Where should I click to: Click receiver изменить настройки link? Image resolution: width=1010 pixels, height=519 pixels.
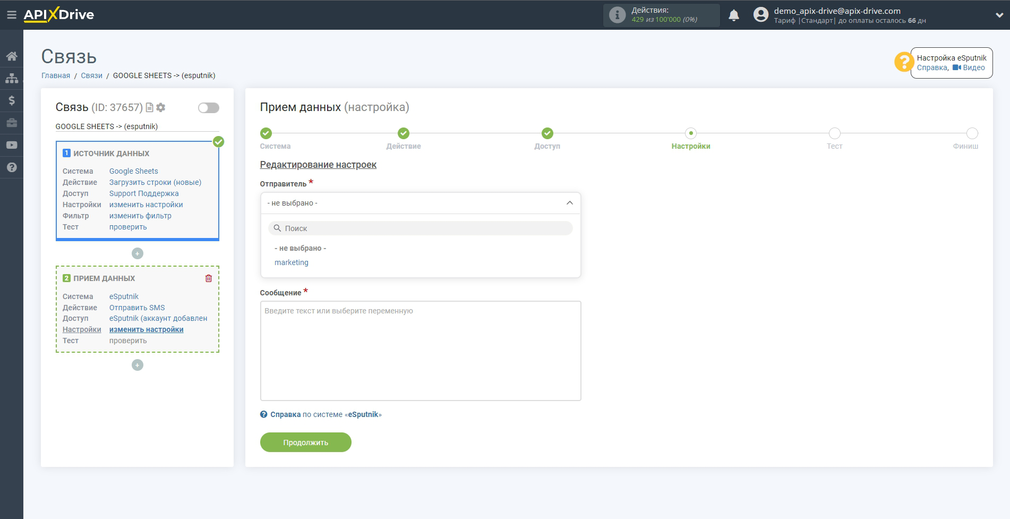click(x=147, y=329)
